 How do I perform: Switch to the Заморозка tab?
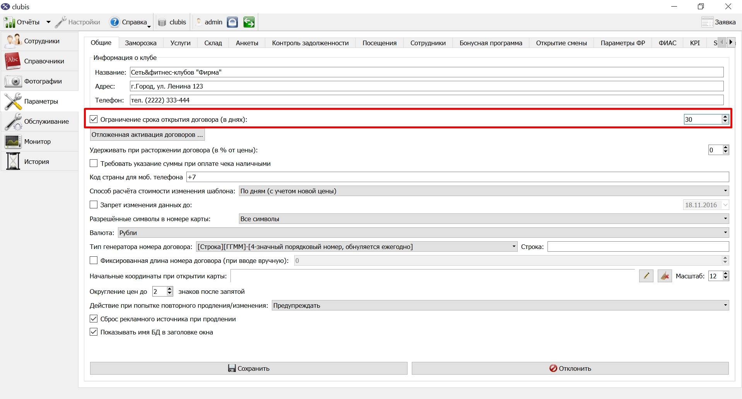tap(141, 43)
